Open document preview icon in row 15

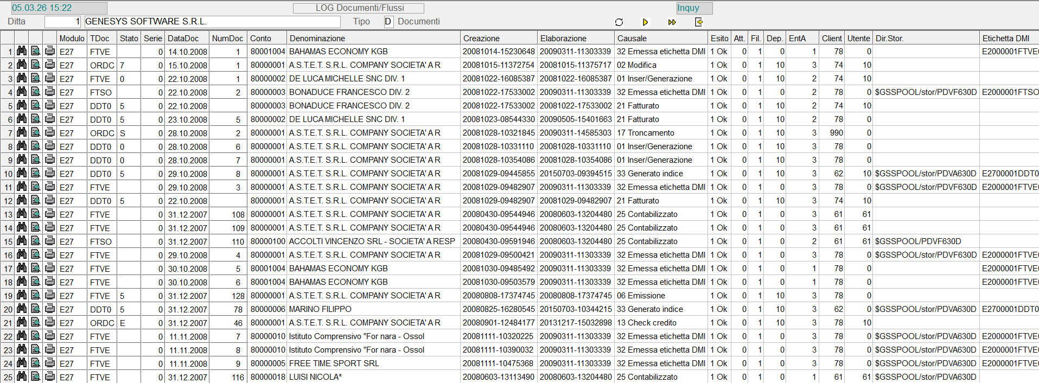tap(36, 241)
